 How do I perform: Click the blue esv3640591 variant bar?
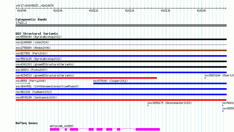click(121, 89)
